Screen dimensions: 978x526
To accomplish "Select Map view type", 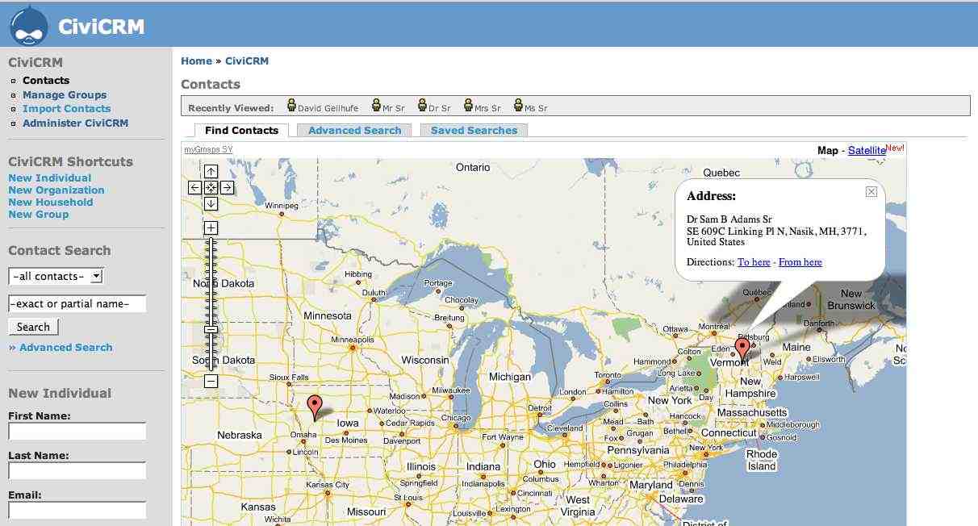I will pos(828,150).
